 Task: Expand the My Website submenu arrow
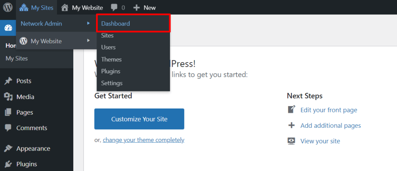(x=88, y=41)
